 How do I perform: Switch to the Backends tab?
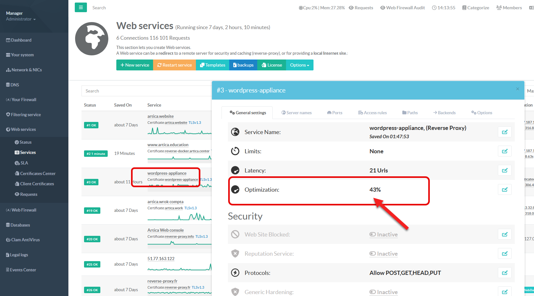(444, 113)
